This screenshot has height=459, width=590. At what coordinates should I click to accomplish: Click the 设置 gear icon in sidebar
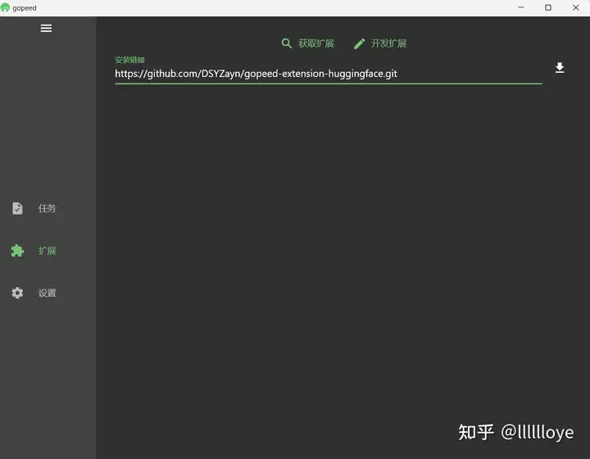click(x=17, y=293)
